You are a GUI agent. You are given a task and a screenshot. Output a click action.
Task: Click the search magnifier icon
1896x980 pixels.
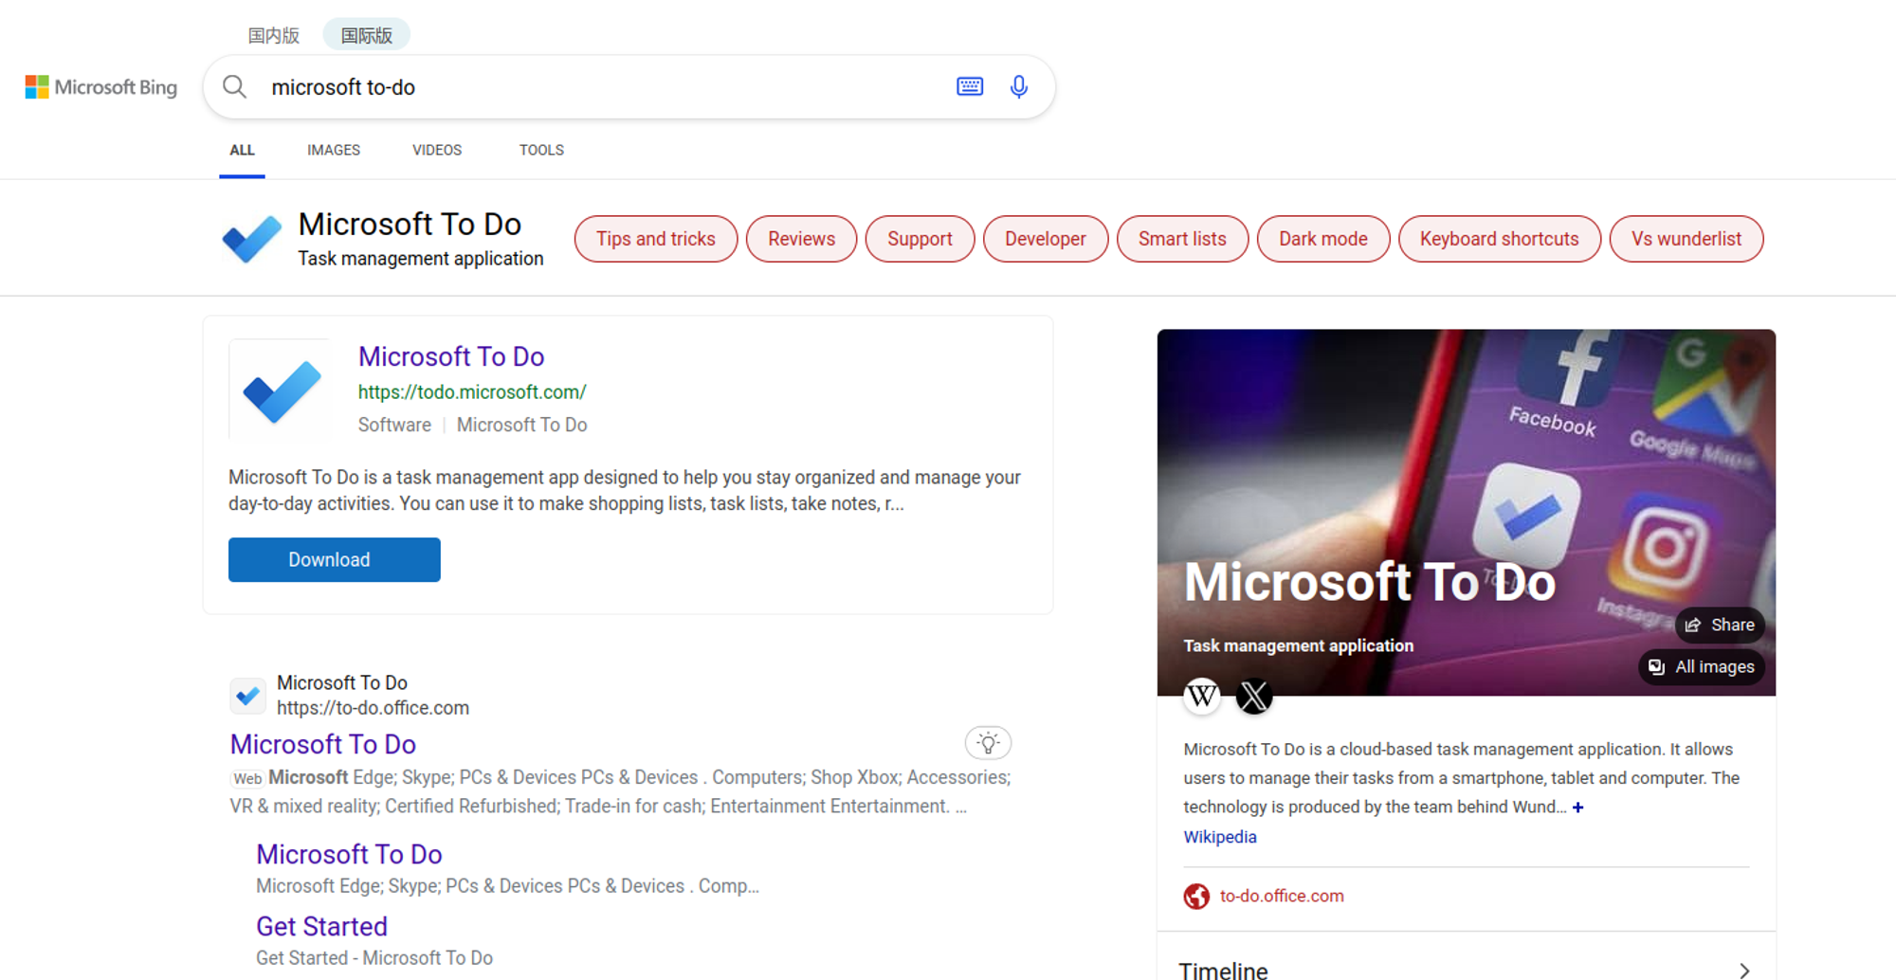(234, 87)
